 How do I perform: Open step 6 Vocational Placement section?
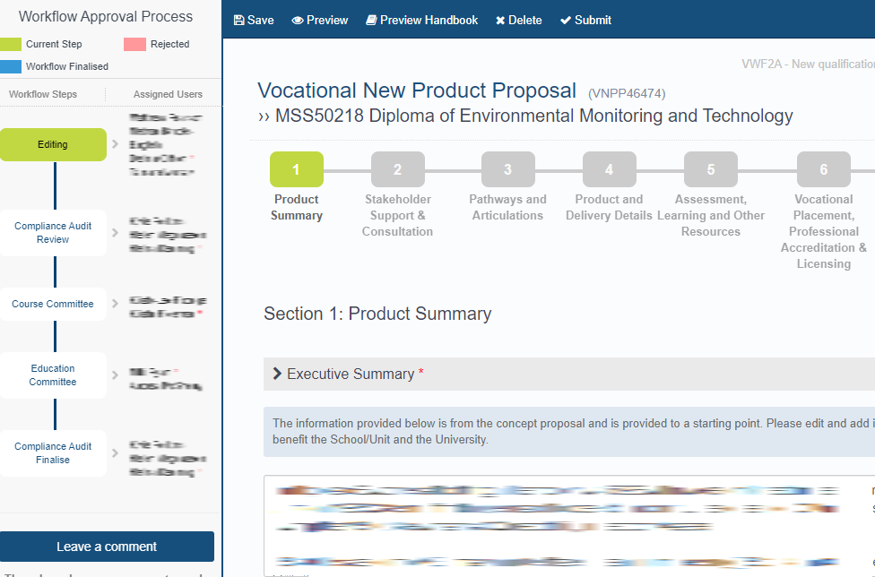(x=823, y=169)
